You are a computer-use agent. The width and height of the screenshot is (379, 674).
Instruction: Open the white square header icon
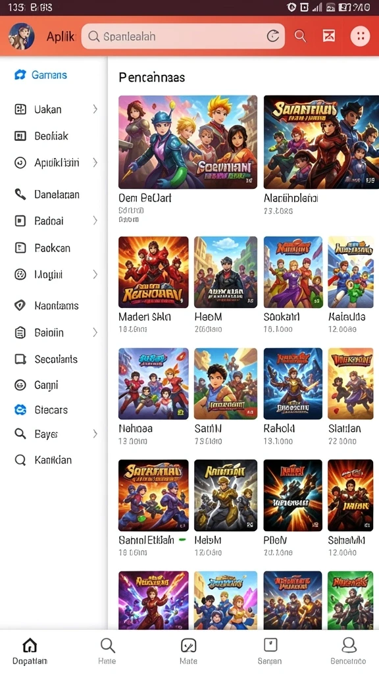tap(329, 36)
